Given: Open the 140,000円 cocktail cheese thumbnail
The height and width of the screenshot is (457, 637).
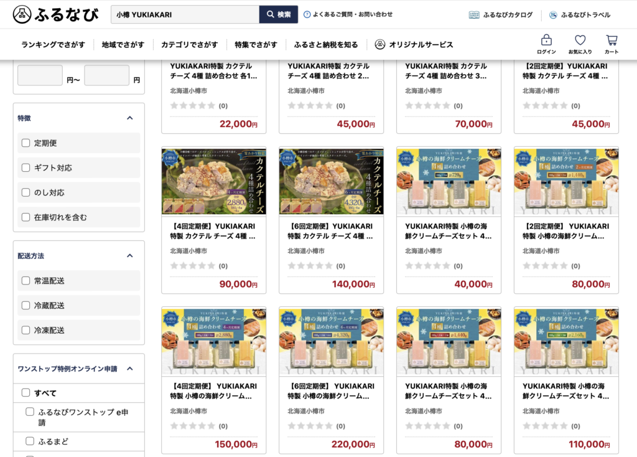Looking at the screenshot, I should (331, 181).
